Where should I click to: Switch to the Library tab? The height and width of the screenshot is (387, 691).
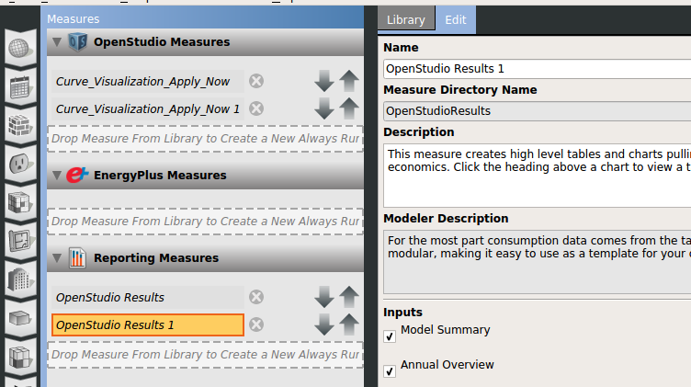coord(406,20)
